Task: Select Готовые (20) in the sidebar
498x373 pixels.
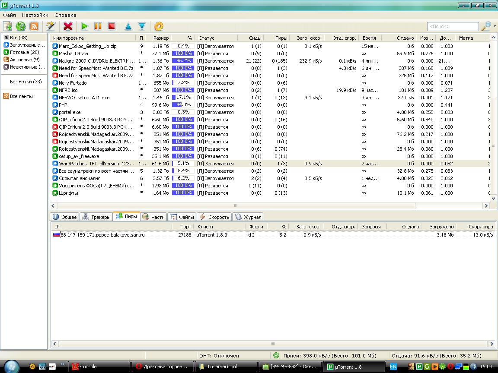Action: click(x=24, y=52)
